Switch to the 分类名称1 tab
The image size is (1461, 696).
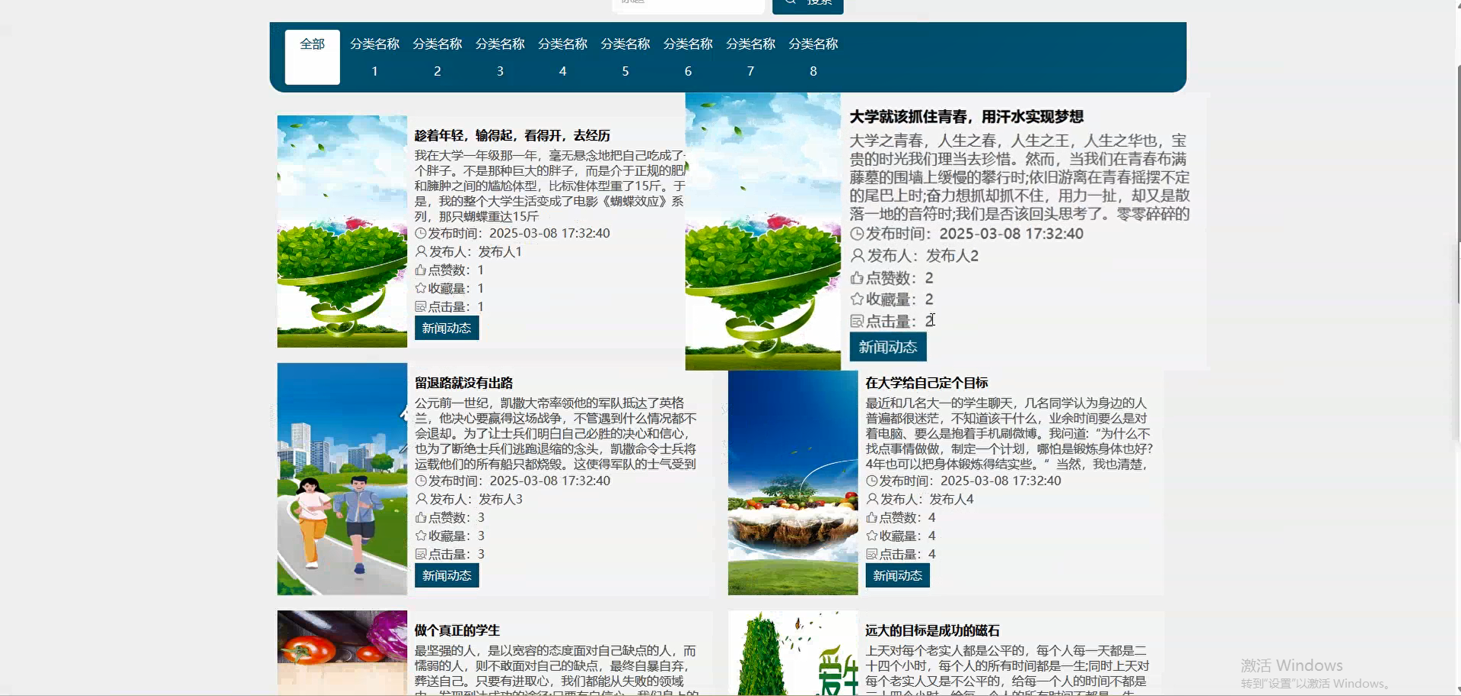(374, 57)
